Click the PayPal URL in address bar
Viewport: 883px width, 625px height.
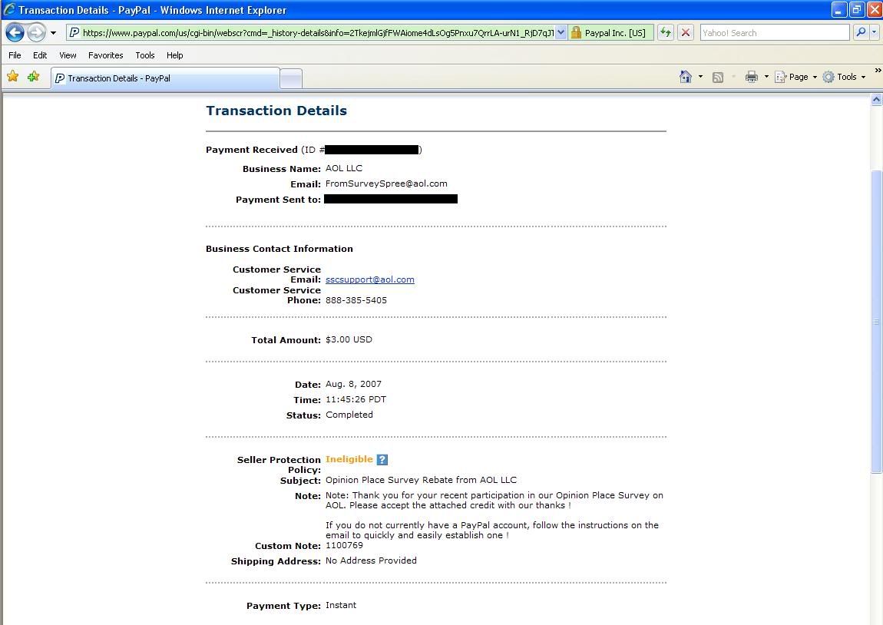coord(318,33)
